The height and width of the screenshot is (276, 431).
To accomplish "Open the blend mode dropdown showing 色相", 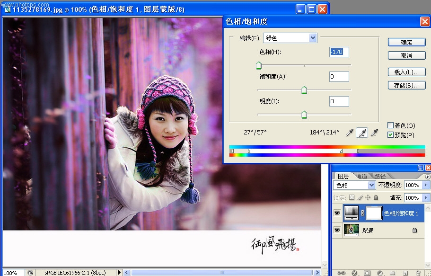I will coord(371,185).
